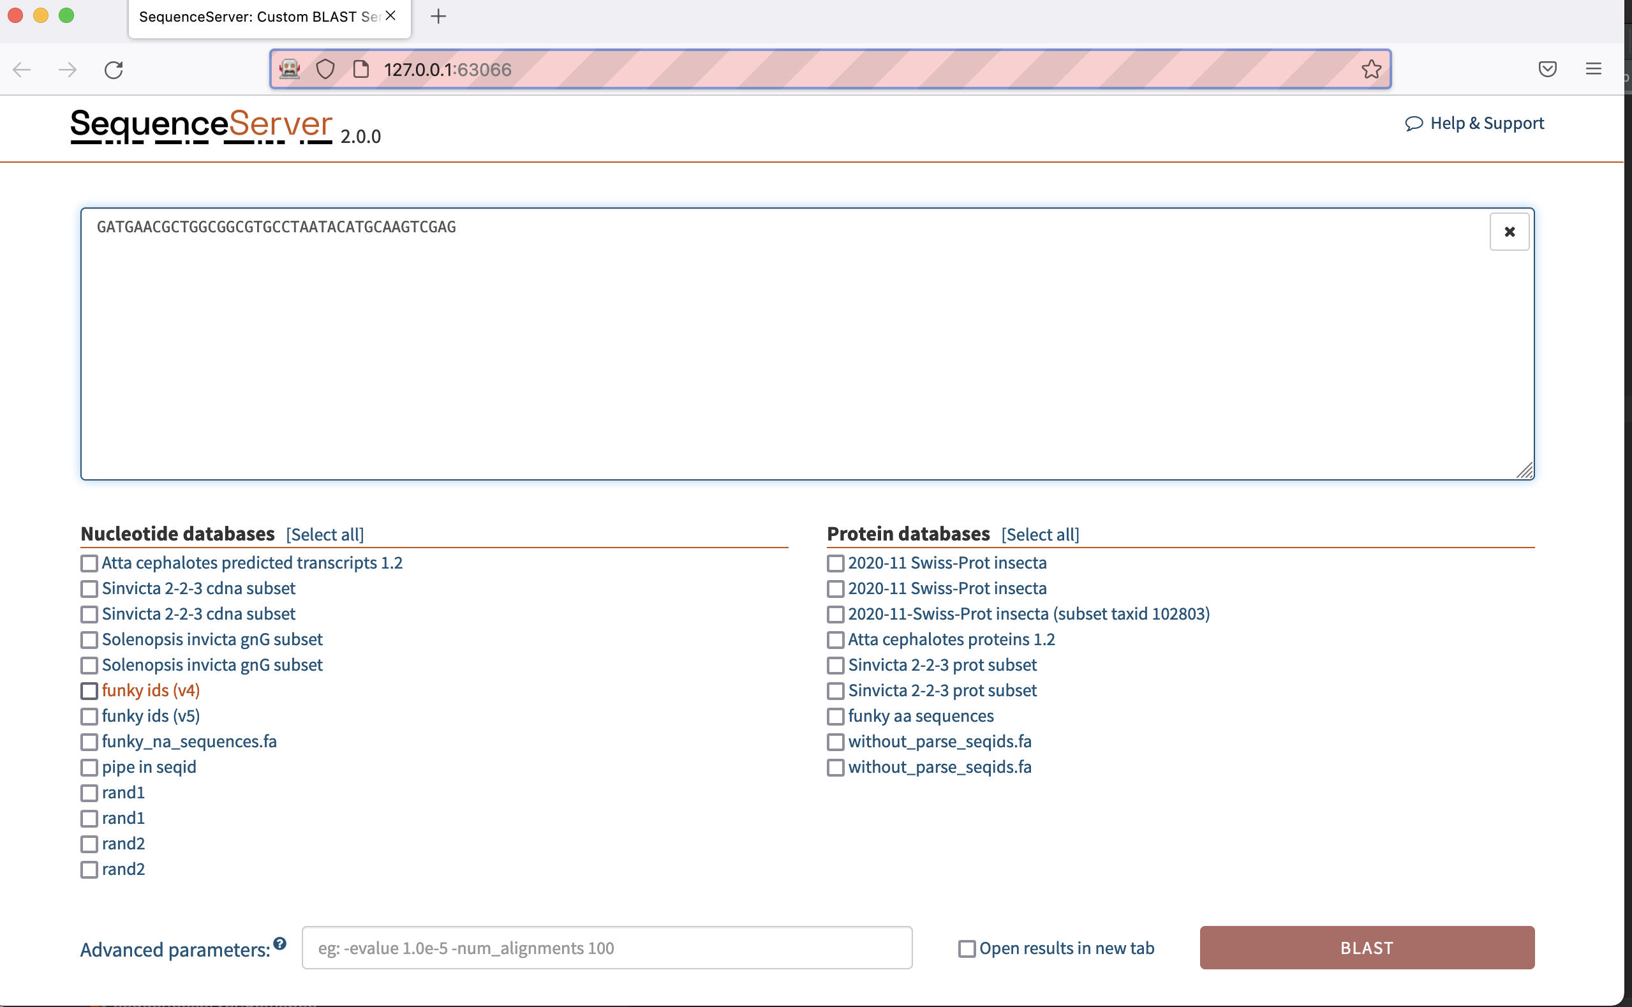Select the funky ids (v4) database
The image size is (1632, 1007).
coord(89,690)
